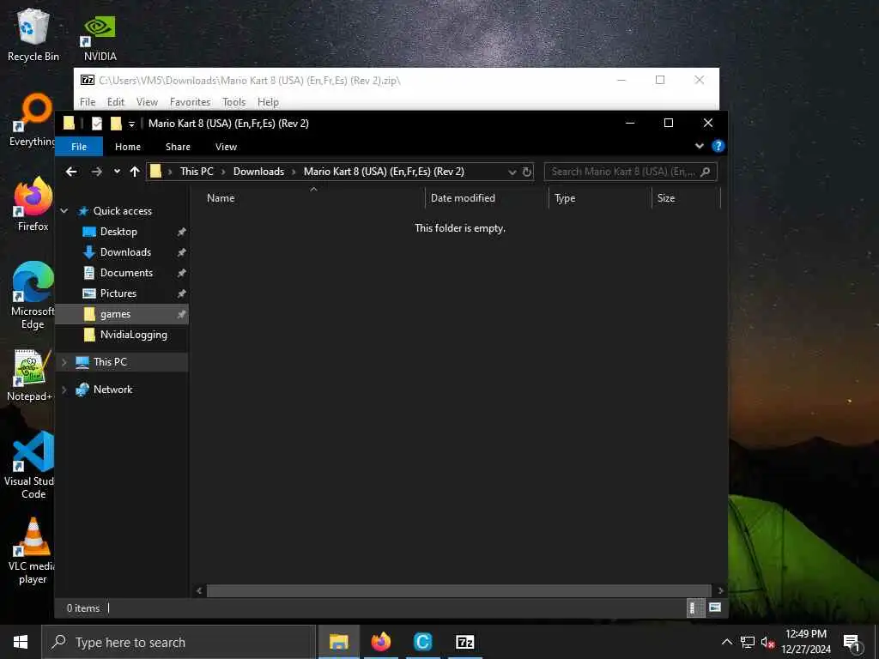Viewport: 879px width, 659px height.
Task: Open the notification center icon
Action: tap(852, 643)
